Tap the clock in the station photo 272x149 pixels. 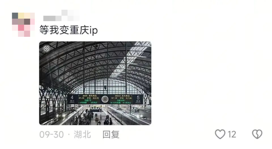[x=105, y=99]
